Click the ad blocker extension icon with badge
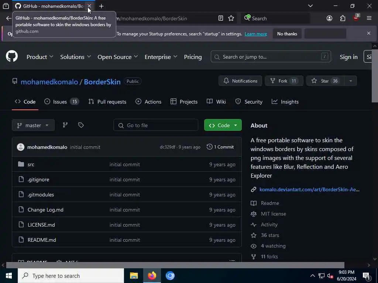The height and width of the screenshot is (283, 378). click(356, 18)
